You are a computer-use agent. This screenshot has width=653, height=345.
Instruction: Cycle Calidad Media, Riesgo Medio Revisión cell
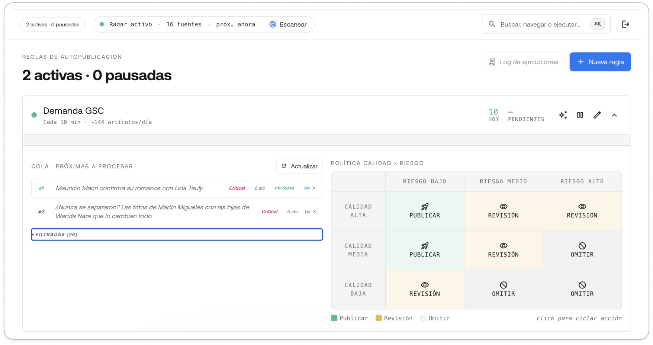point(504,251)
